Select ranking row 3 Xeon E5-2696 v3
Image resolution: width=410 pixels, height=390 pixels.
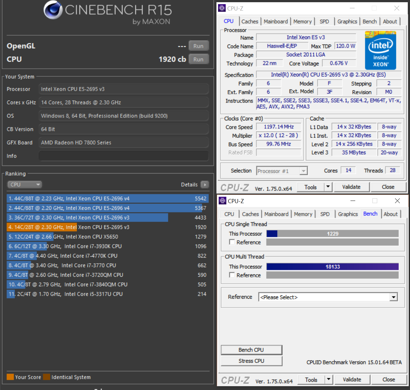tap(108, 217)
